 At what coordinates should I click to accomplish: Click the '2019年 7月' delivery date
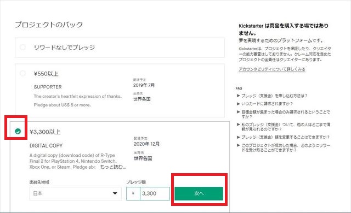[144, 85]
